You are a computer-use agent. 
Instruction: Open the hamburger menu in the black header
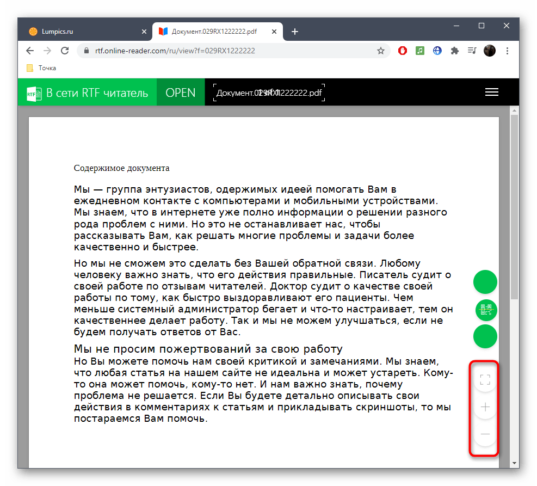[491, 92]
